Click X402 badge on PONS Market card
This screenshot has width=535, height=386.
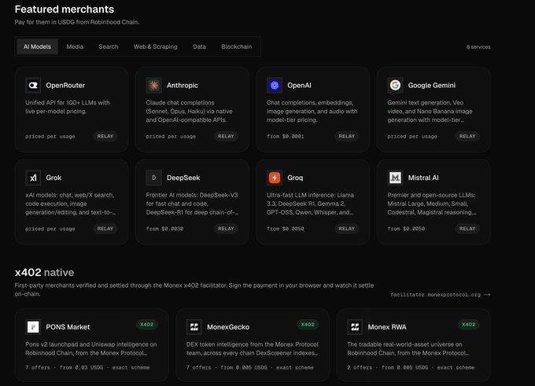coord(146,324)
